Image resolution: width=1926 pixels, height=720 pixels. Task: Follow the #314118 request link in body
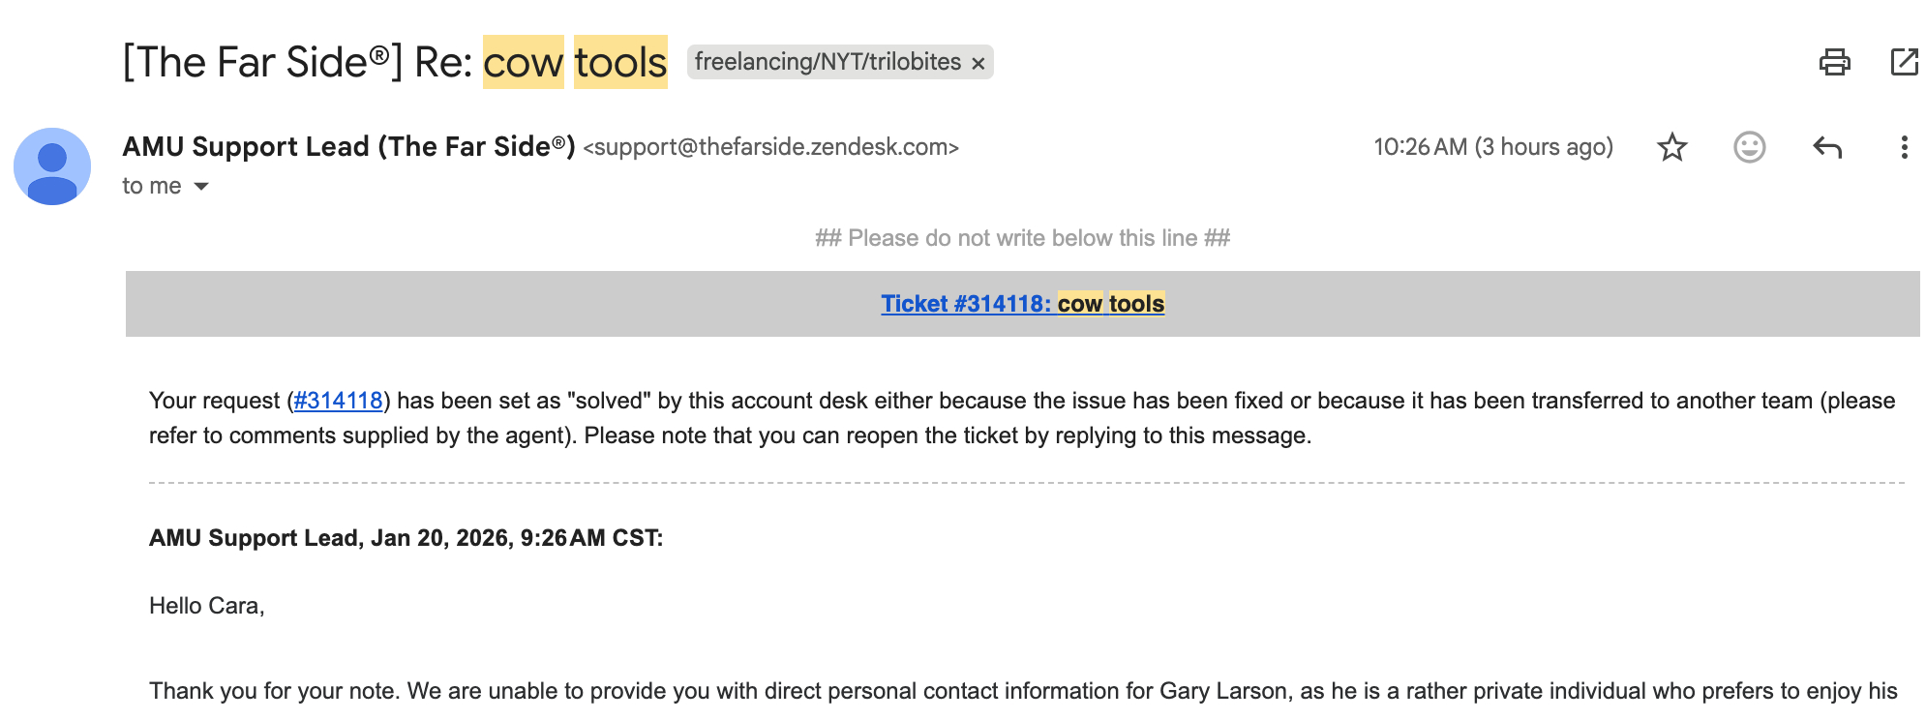[338, 401]
